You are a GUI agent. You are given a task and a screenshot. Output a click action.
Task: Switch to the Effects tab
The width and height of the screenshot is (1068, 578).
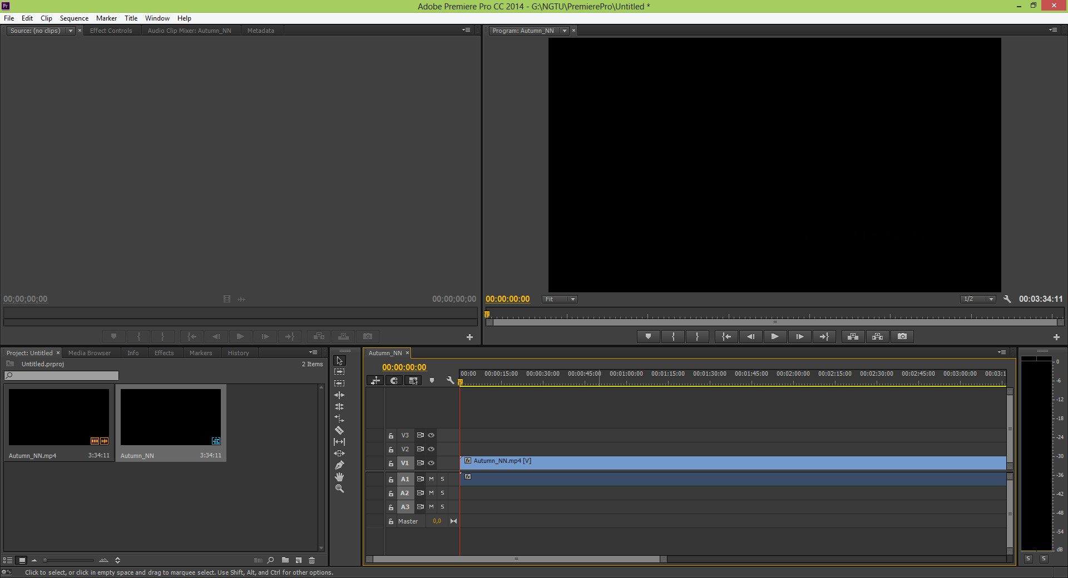pos(164,353)
